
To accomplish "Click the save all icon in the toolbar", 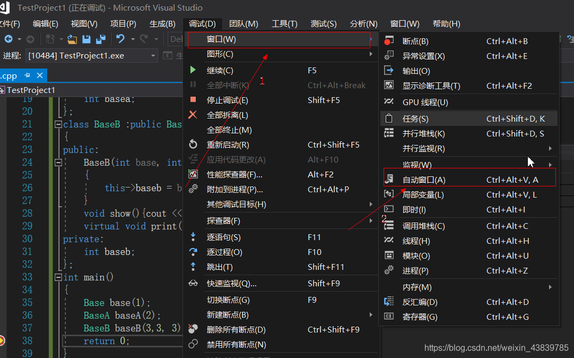I will tap(101, 39).
